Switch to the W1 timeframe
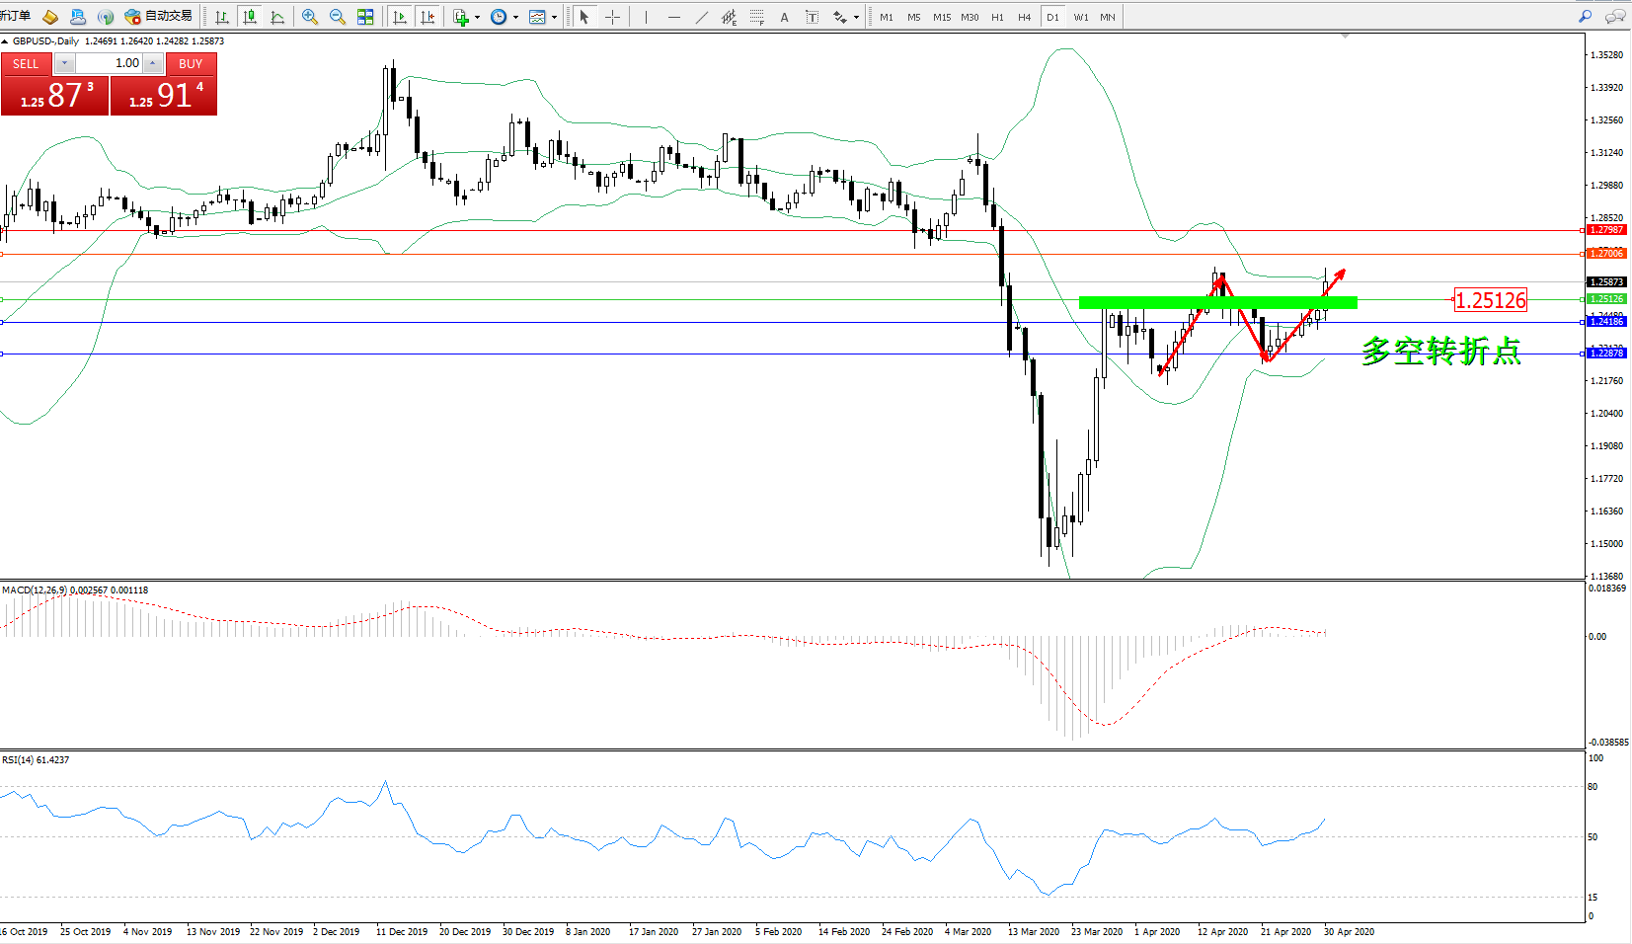The width and height of the screenshot is (1632, 944). (1080, 17)
